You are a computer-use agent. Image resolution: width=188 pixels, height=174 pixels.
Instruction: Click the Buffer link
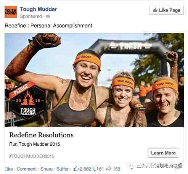(x=63, y=169)
